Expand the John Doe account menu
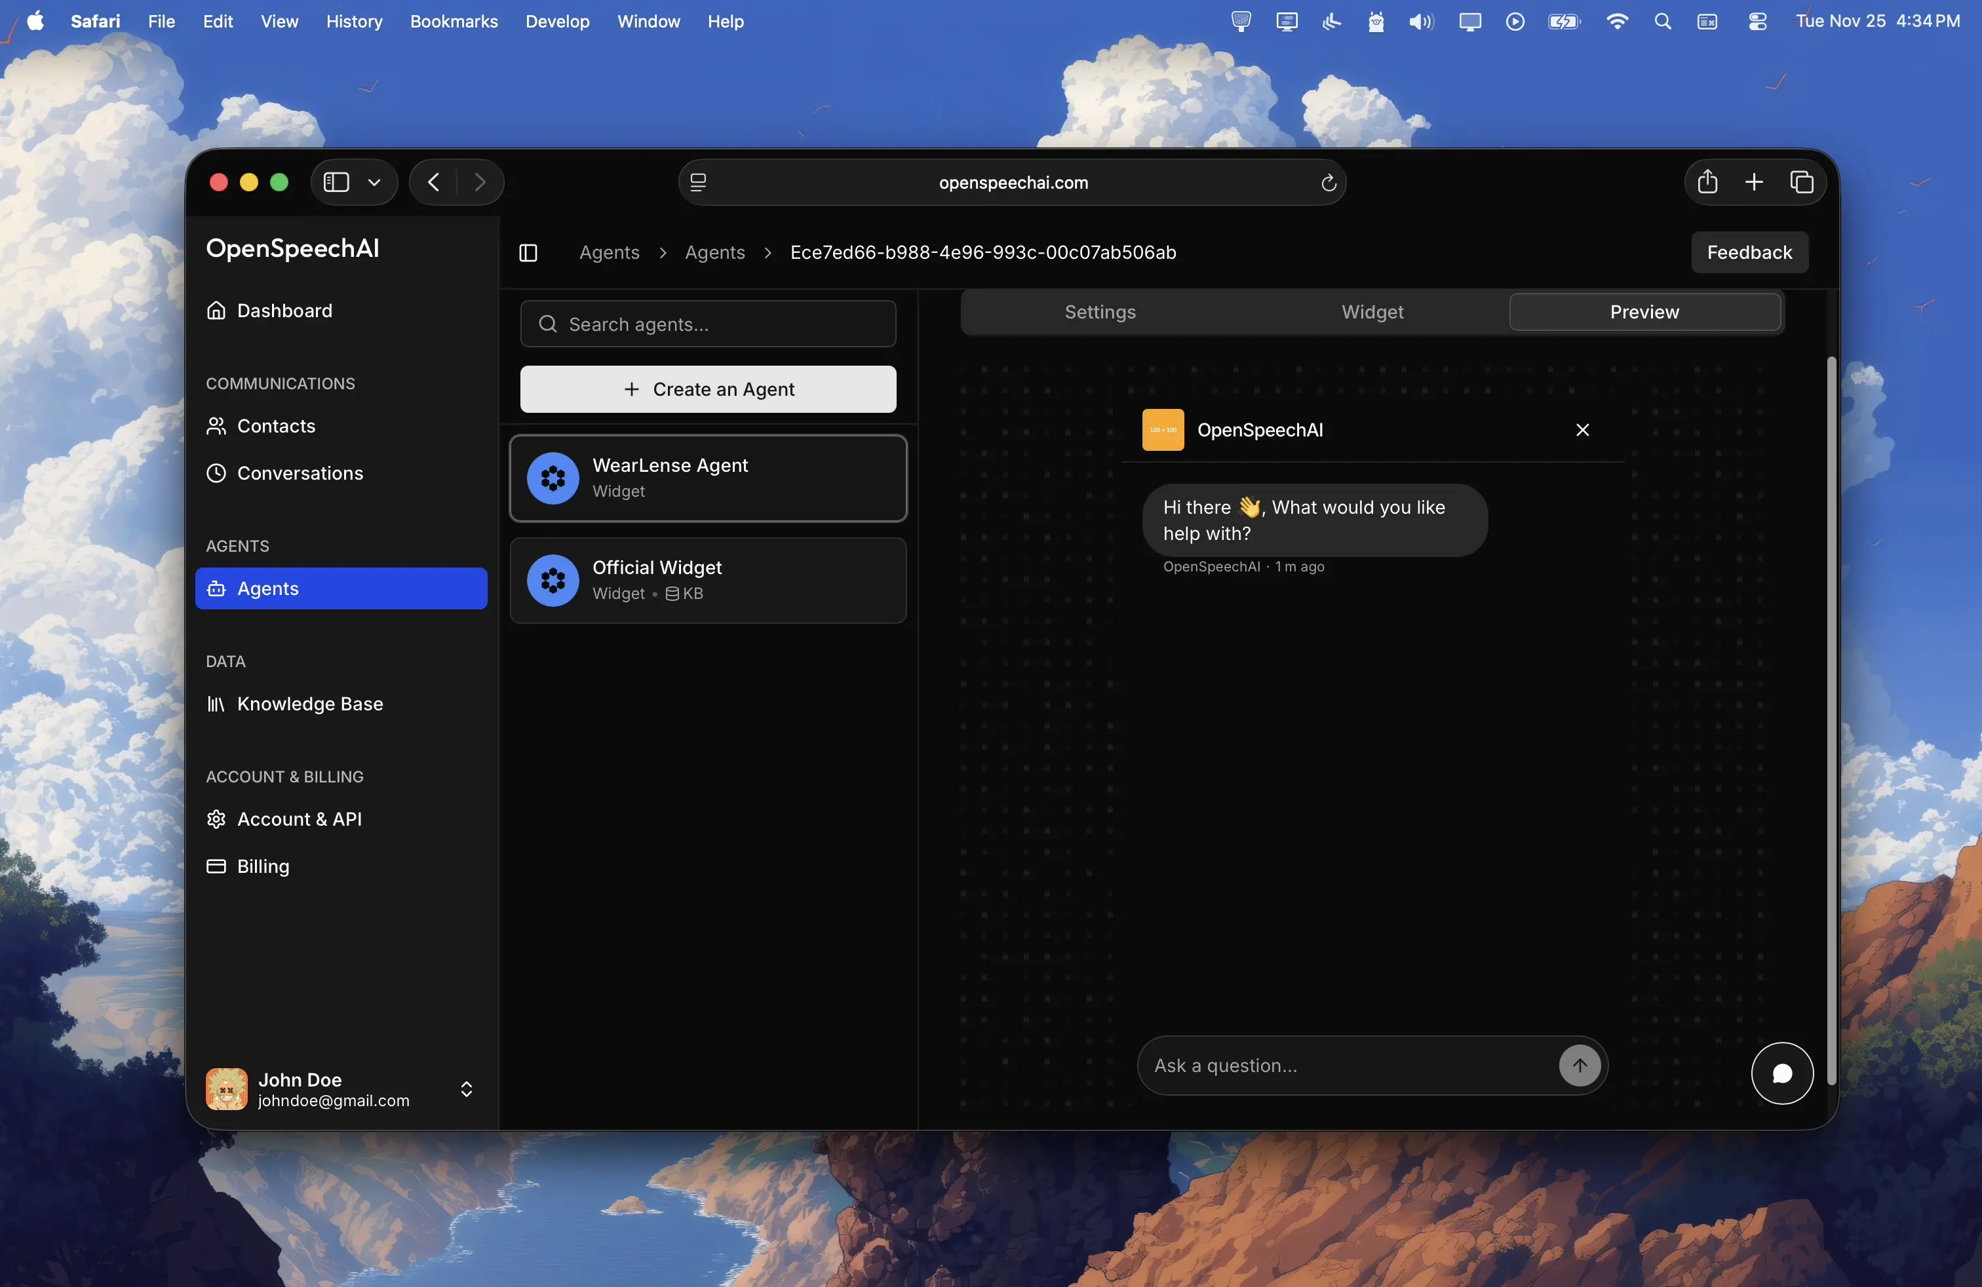This screenshot has width=1982, height=1287. 467,1089
